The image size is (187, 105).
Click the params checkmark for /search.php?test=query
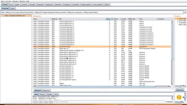point(110,80)
